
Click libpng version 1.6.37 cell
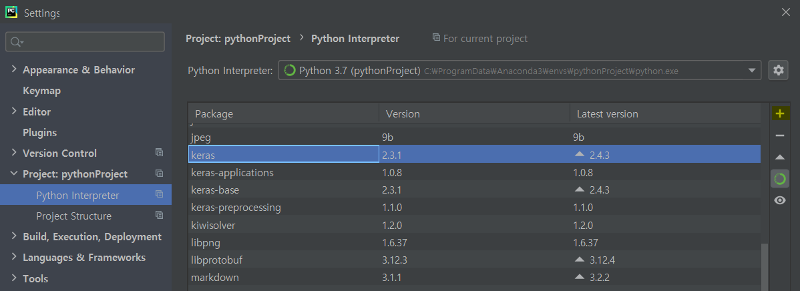pos(395,242)
